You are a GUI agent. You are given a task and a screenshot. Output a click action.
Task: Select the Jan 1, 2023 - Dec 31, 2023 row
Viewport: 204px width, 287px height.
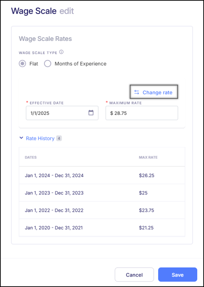click(102, 193)
